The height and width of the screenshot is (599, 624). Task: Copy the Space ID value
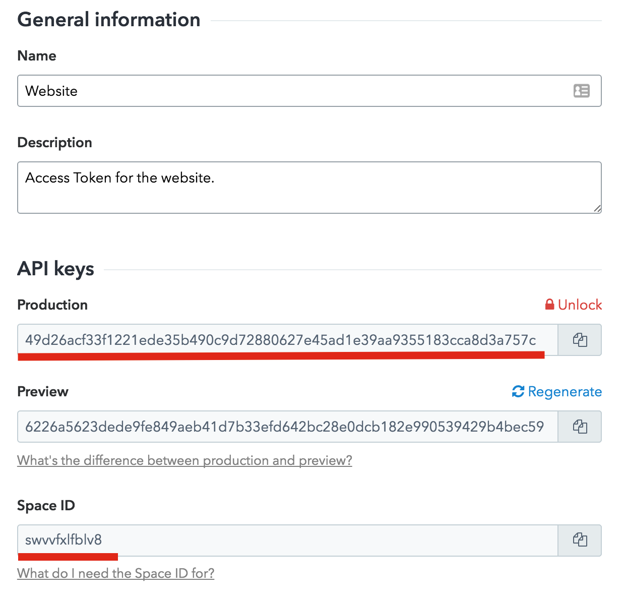click(580, 540)
